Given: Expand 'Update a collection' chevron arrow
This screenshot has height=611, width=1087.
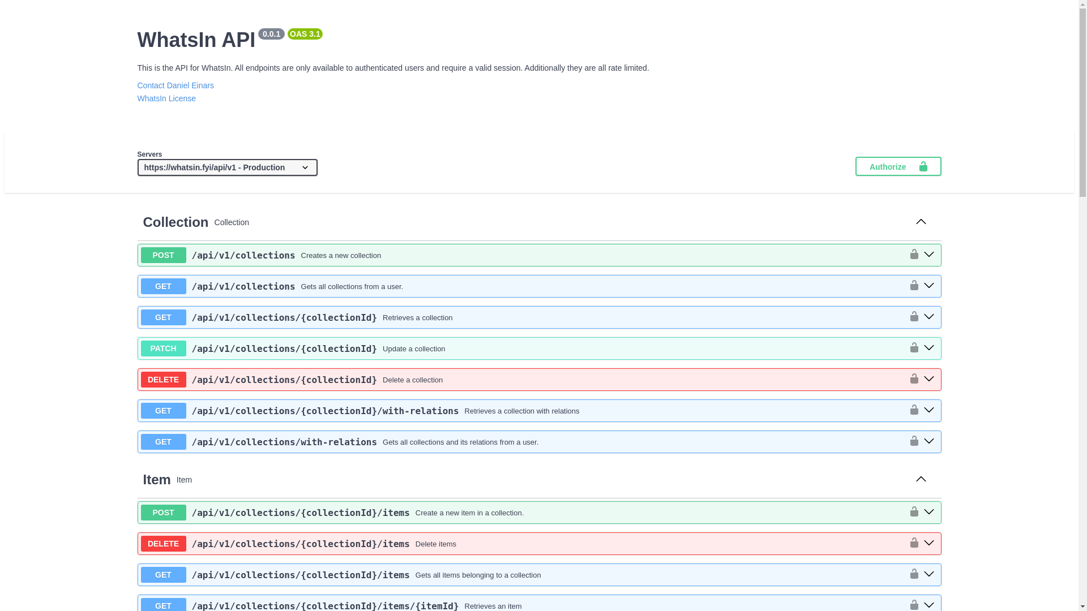Looking at the screenshot, I should click(929, 348).
